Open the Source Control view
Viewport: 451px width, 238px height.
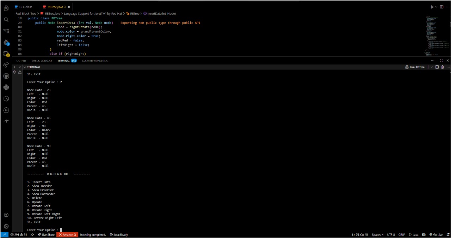6,31
